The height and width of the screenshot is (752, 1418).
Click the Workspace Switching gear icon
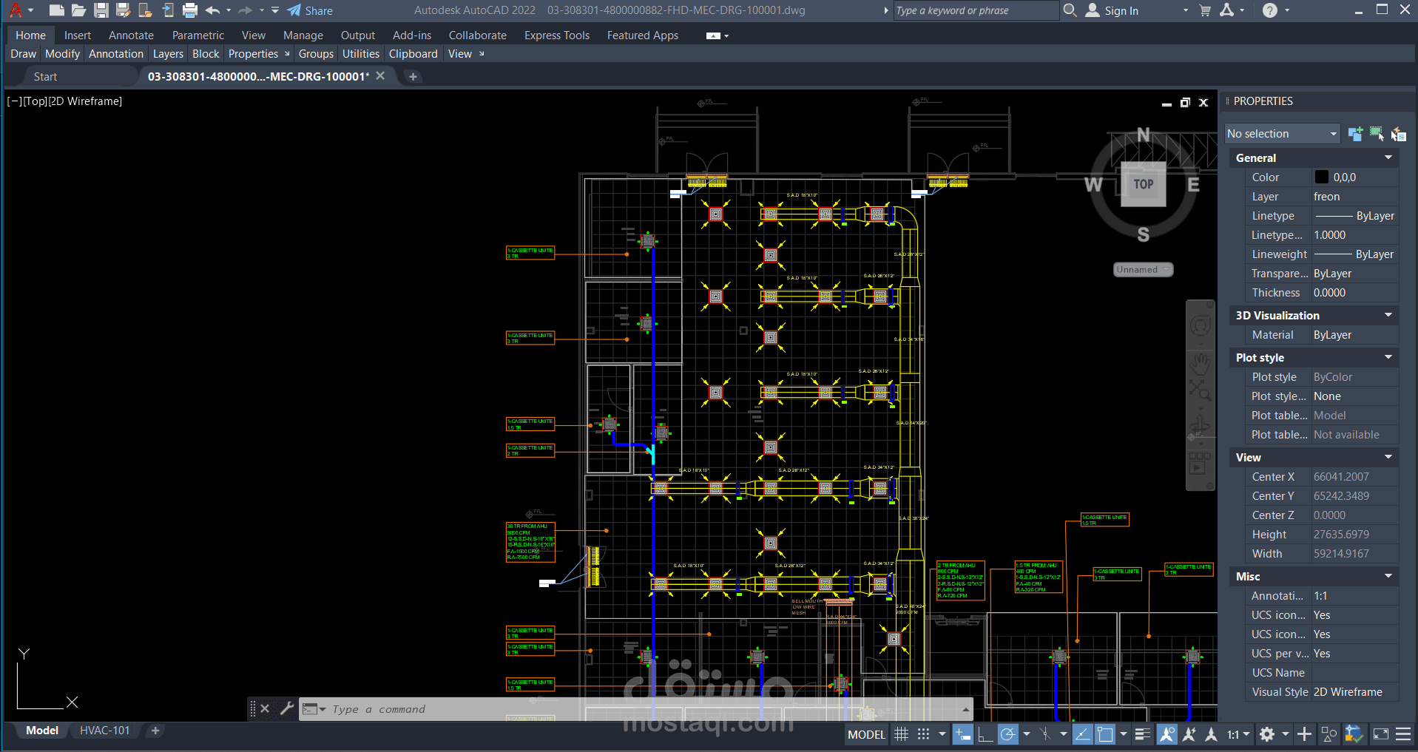pyautogui.click(x=1267, y=734)
